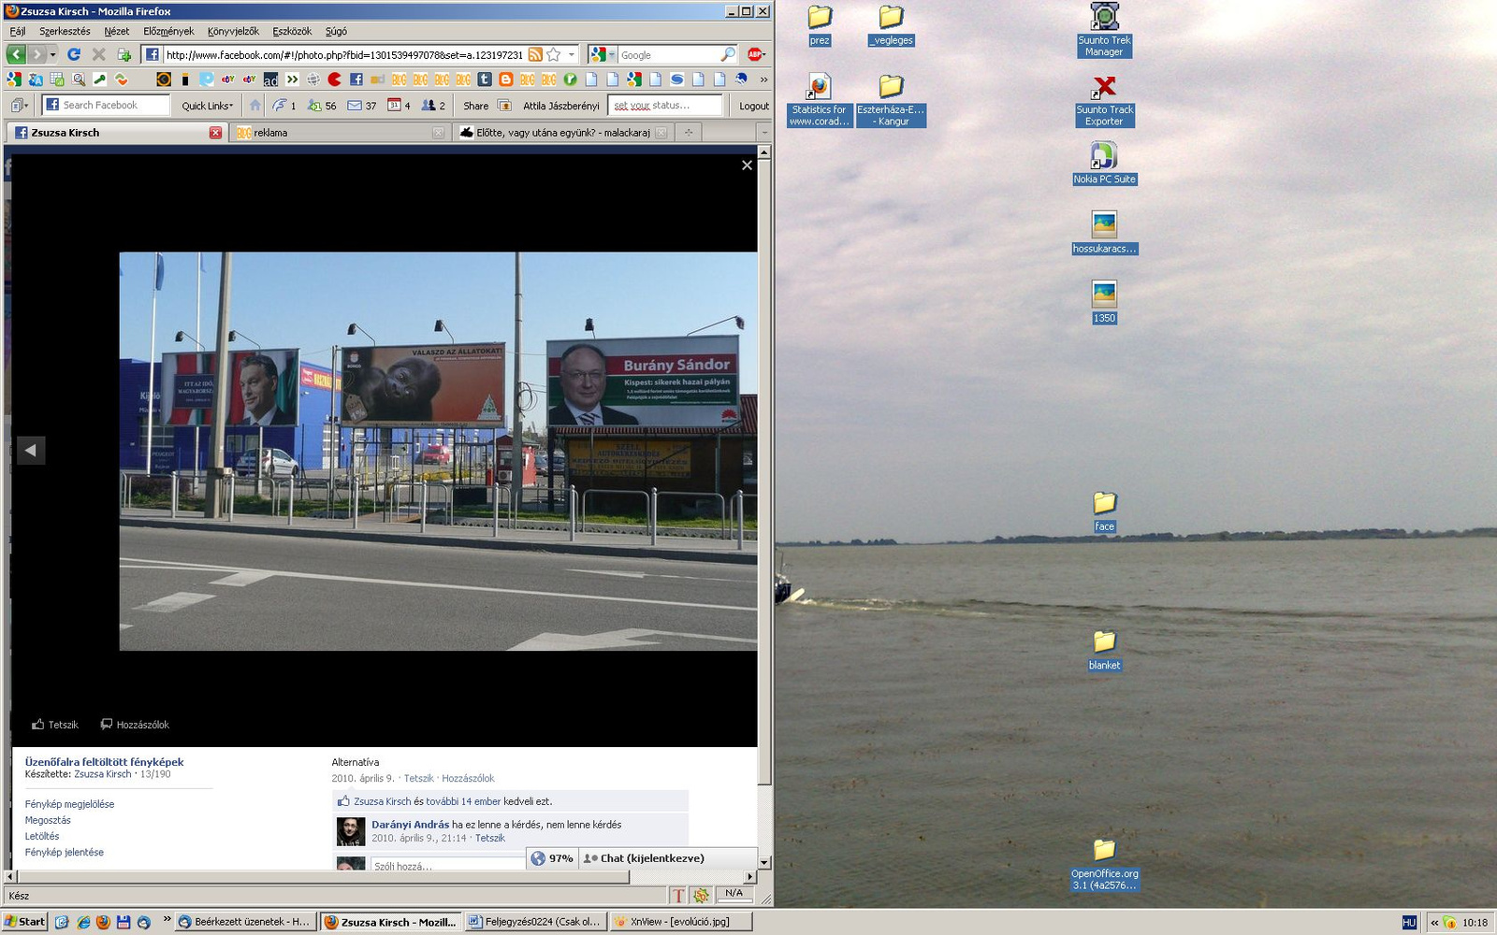Open the Fénykép jelentése link
This screenshot has width=1497, height=935.
pyautogui.click(x=65, y=852)
